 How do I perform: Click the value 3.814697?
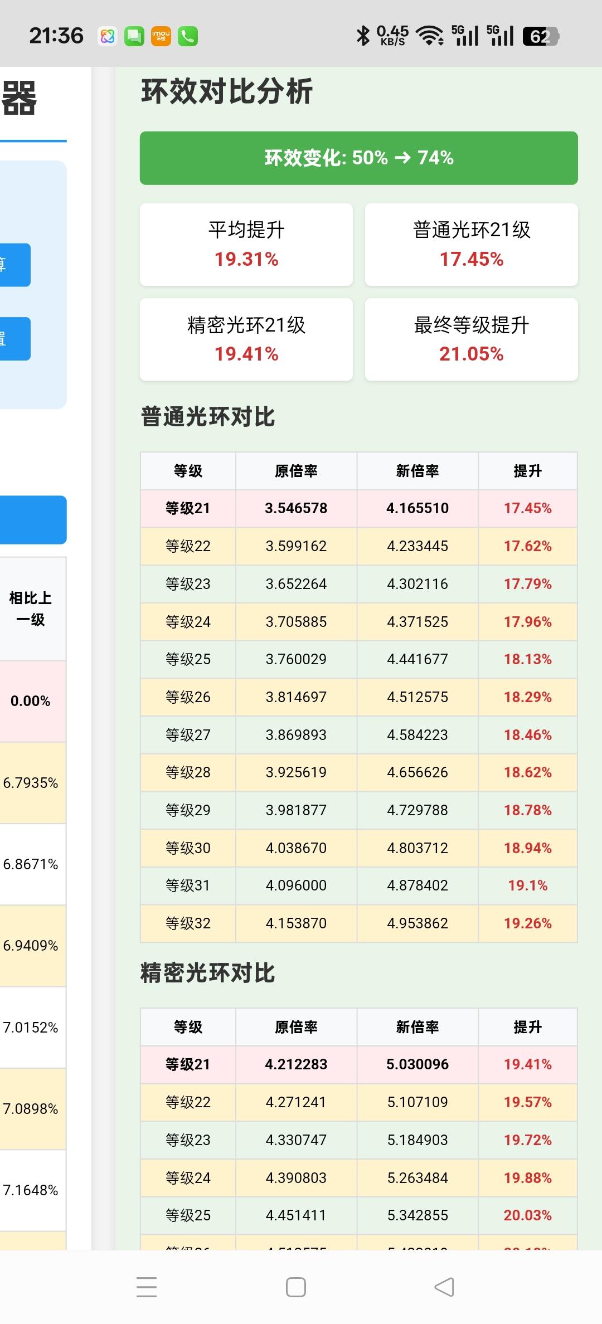click(x=296, y=697)
